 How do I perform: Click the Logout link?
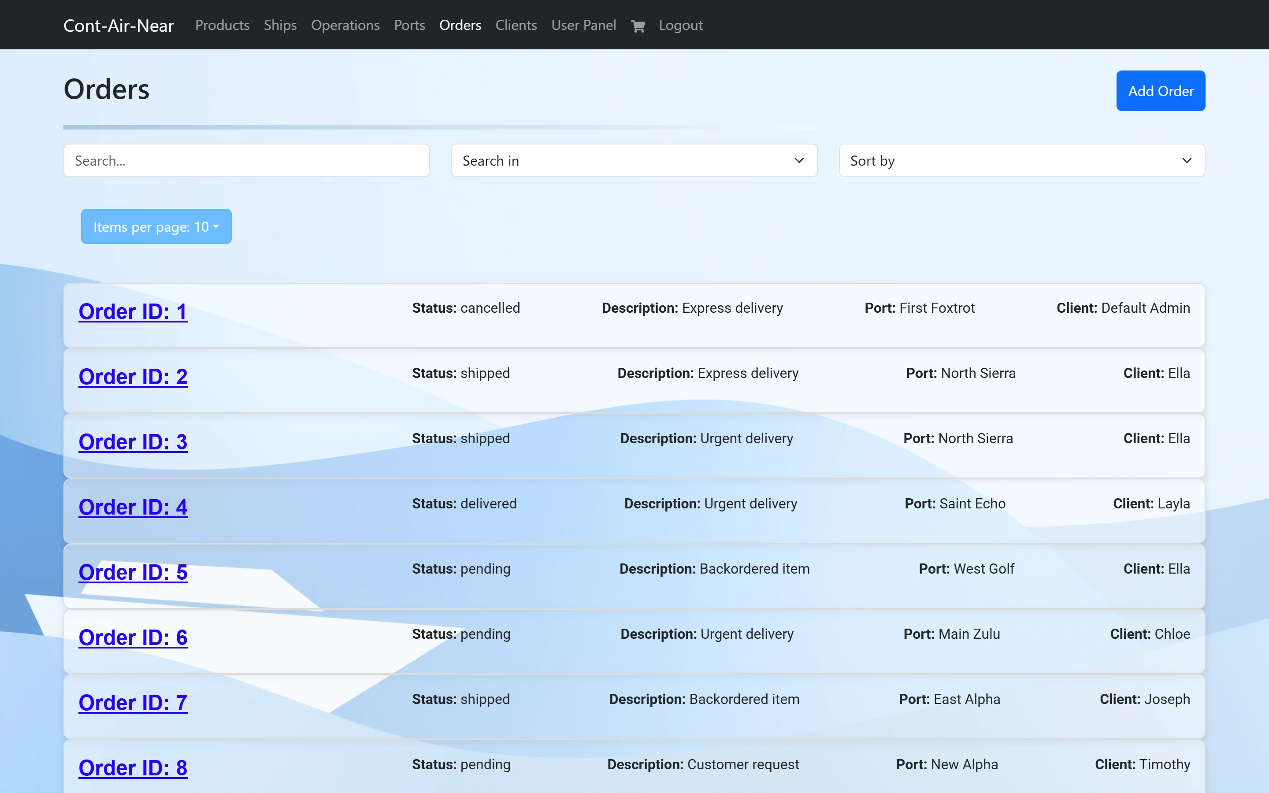[x=681, y=25]
